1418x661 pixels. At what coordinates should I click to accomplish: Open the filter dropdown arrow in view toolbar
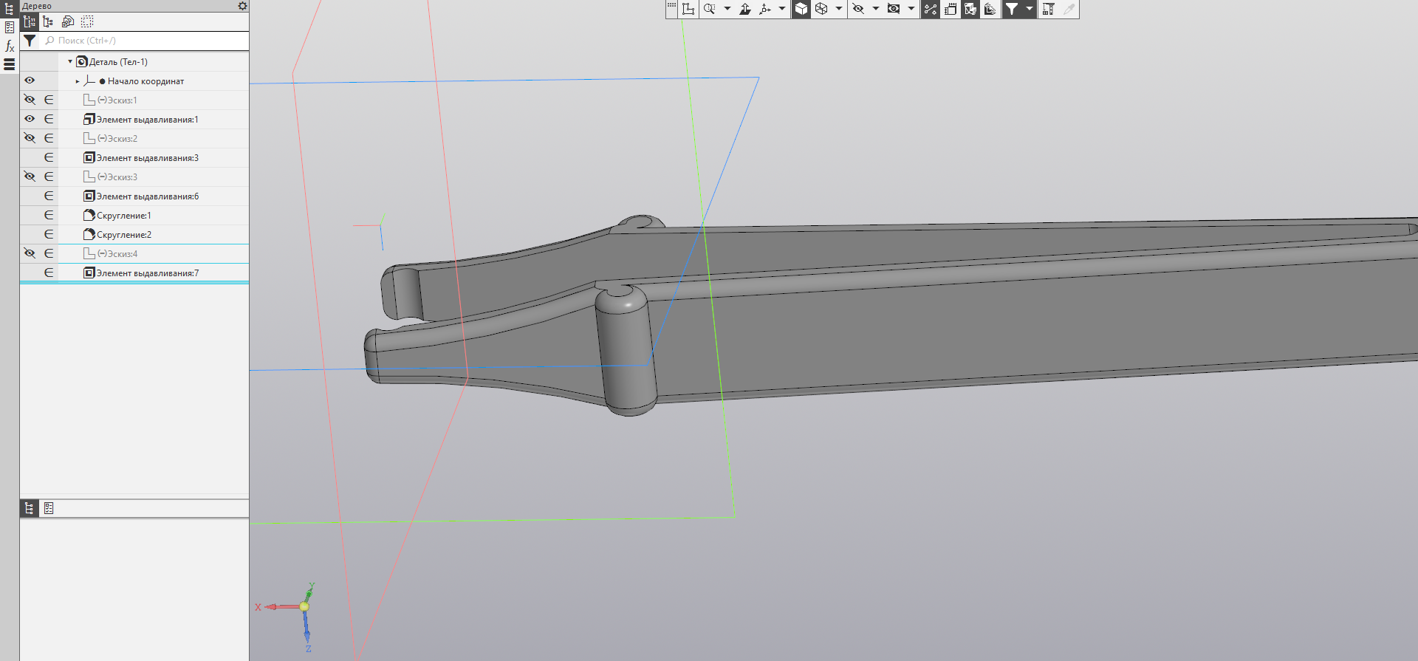[1029, 9]
